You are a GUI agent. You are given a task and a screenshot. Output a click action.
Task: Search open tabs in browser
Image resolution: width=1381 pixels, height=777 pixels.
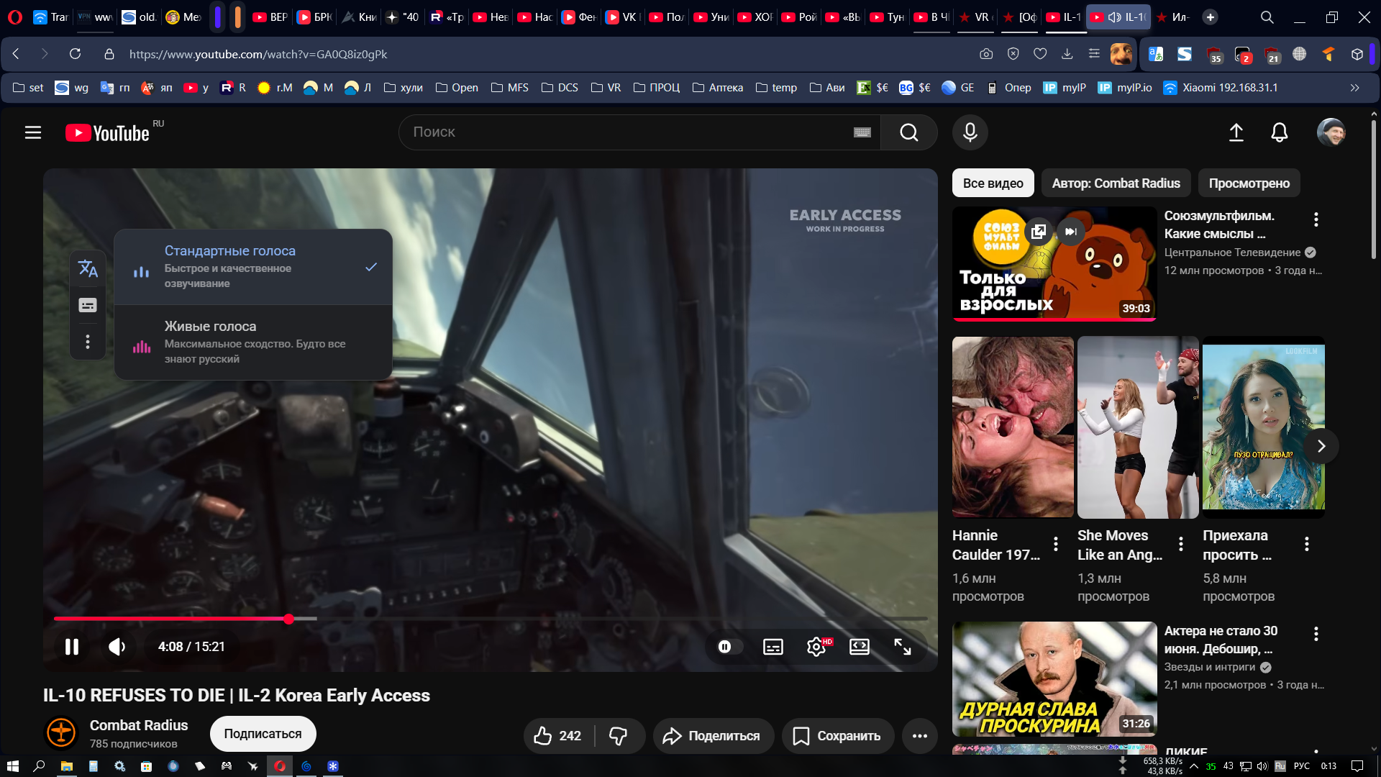point(1267,17)
